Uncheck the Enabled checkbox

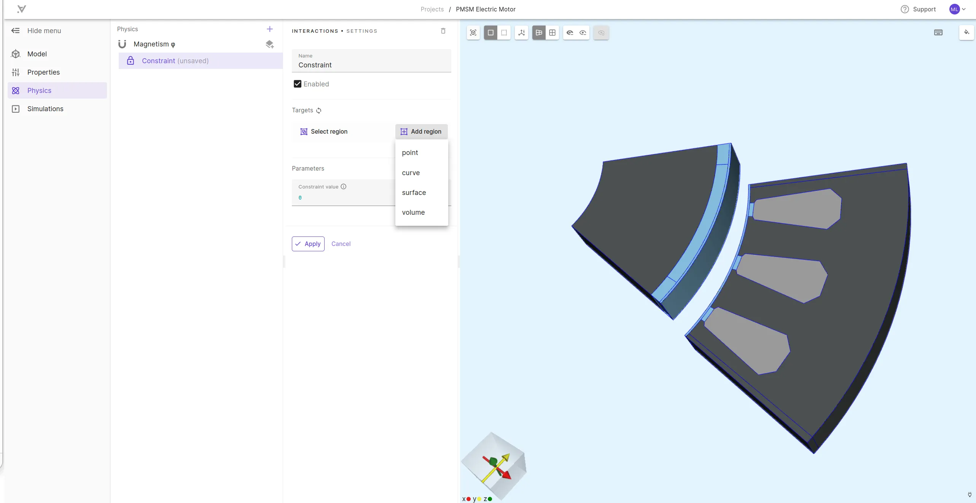(x=298, y=84)
